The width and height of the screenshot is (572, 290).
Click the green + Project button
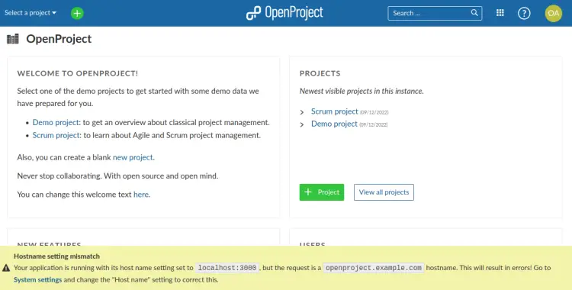[322, 192]
